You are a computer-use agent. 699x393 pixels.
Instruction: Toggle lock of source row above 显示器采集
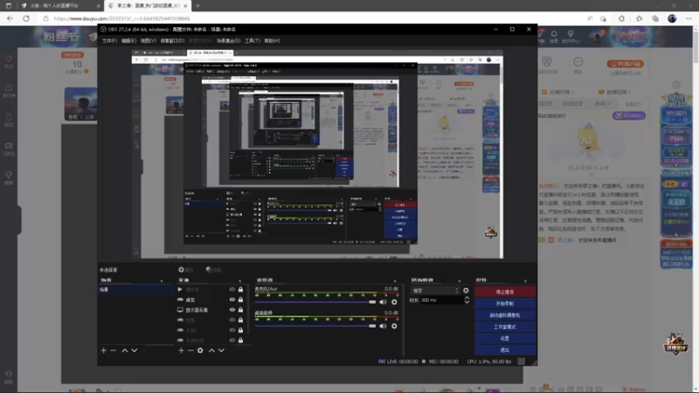241,300
